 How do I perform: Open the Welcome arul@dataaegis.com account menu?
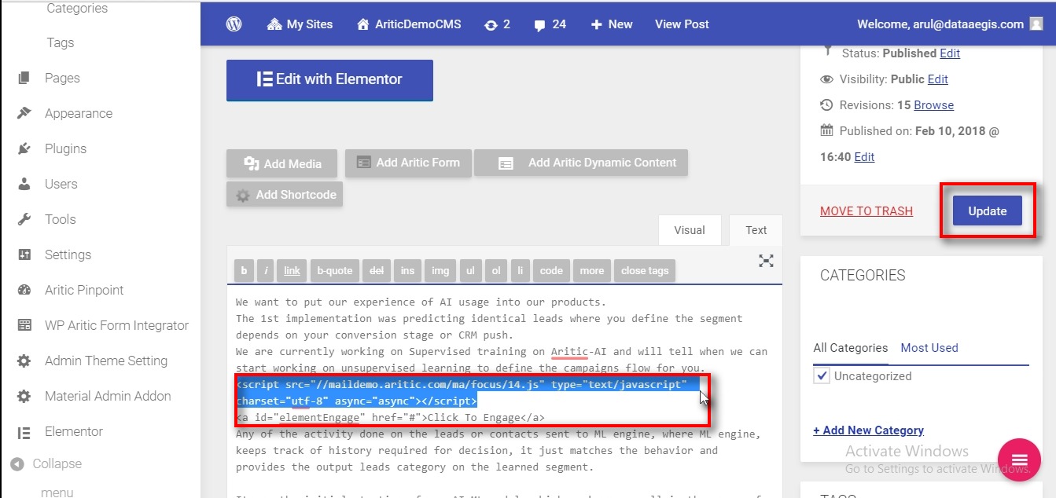tap(950, 24)
